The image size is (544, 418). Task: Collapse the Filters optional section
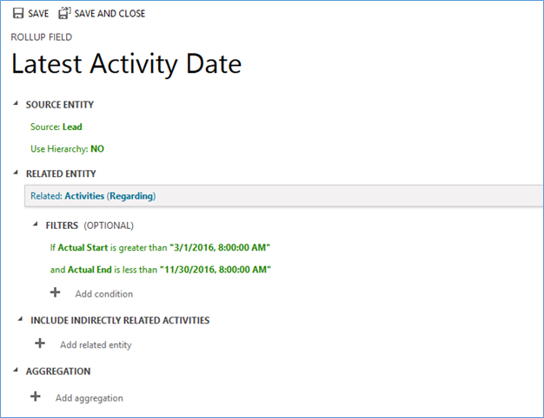[36, 225]
